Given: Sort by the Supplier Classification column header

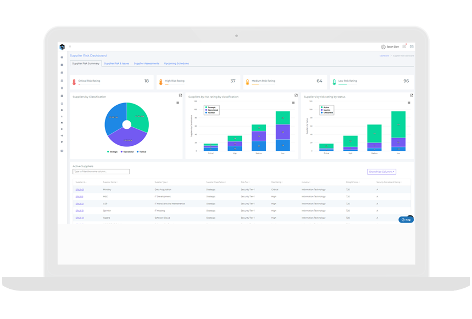Looking at the screenshot, I should tap(216, 183).
